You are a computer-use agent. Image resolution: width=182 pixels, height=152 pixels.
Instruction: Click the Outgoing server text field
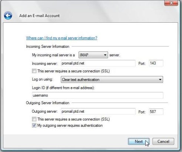click(x=98, y=112)
